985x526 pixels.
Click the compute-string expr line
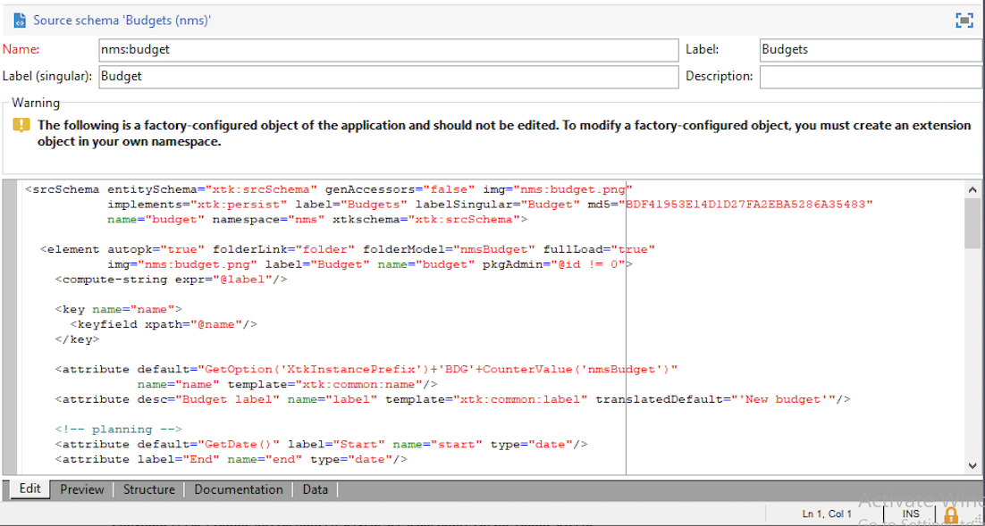coord(172,280)
